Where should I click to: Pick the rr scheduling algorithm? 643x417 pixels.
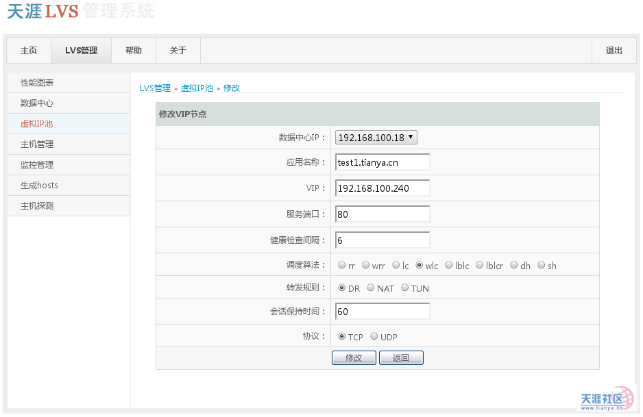coord(342,266)
